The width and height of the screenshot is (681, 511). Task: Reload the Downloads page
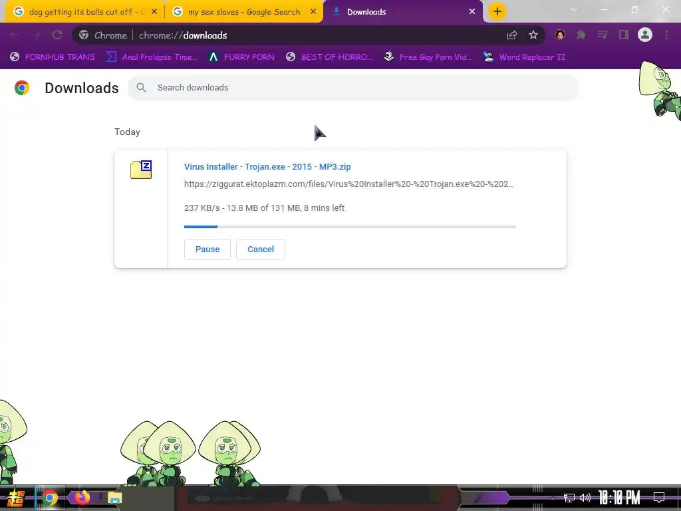tap(57, 35)
